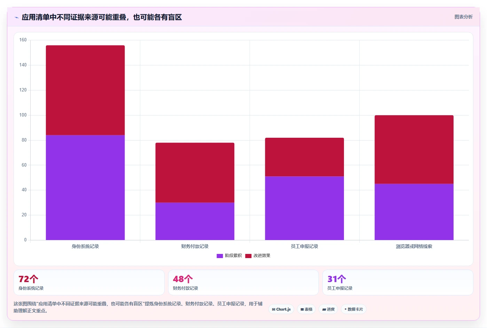Image resolution: width=487 pixels, height=328 pixels.
Task: Click the red segment of 身份系统记录 bar
Action: pos(85,90)
